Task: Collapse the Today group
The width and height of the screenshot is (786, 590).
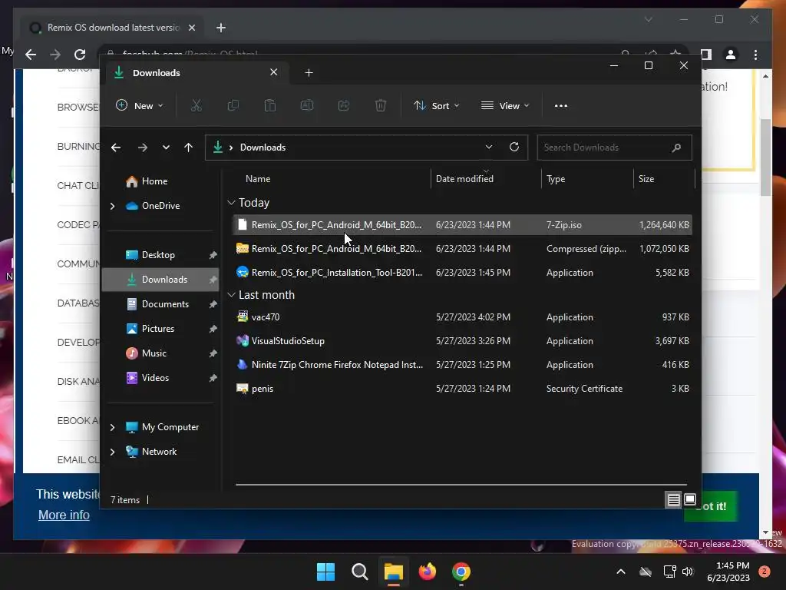Action: click(x=231, y=203)
